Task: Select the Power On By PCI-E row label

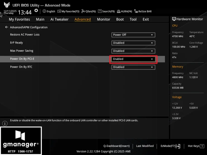Action: [22, 59]
